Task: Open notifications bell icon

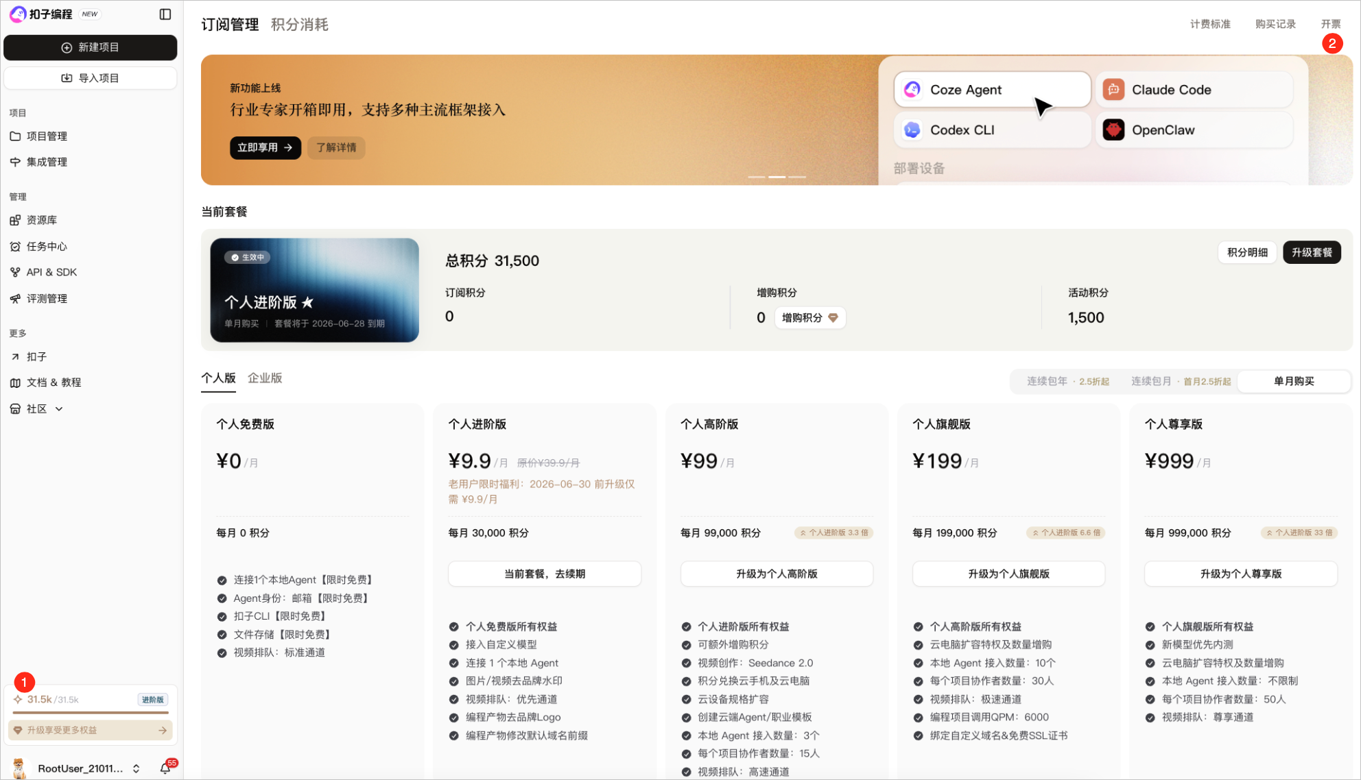Action: (x=165, y=768)
